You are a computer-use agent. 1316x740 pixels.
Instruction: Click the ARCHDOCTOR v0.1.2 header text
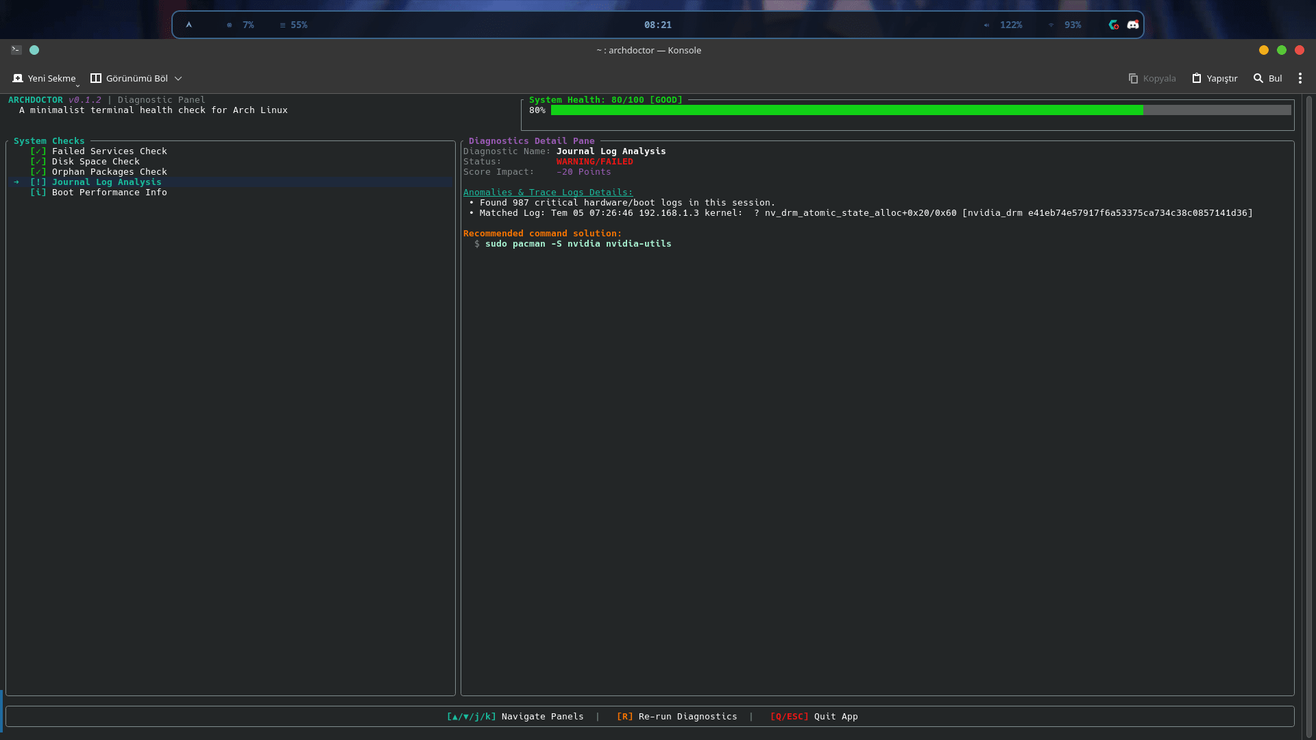tap(55, 100)
